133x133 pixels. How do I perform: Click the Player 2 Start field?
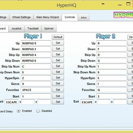click(x=111, y=96)
